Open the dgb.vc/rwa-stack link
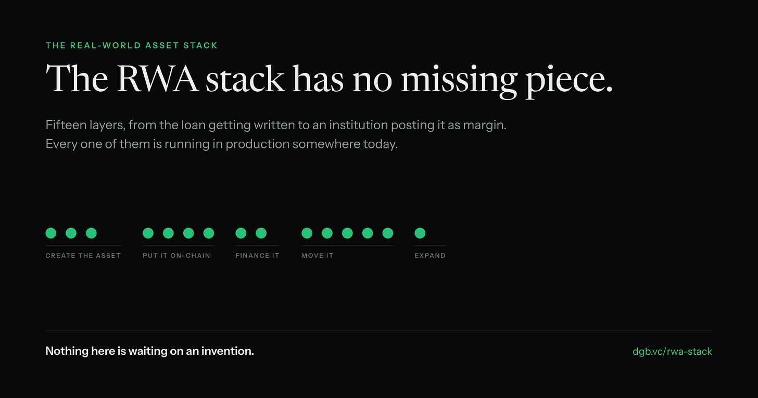Image resolution: width=758 pixels, height=398 pixels. 672,351
